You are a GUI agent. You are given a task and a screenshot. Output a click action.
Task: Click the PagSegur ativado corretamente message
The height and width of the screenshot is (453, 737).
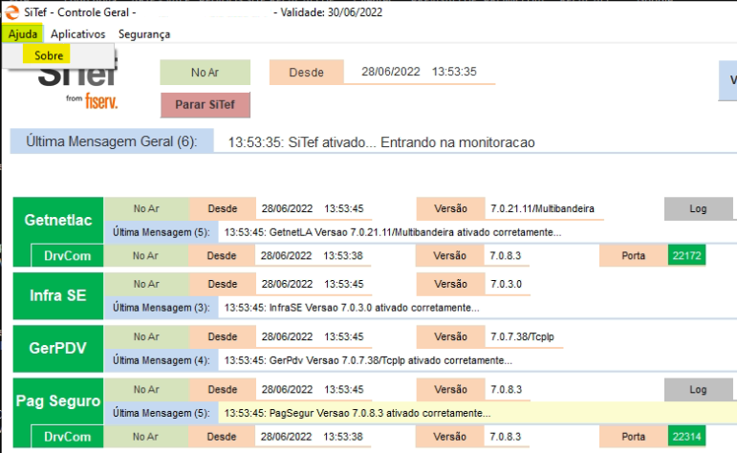358,413
